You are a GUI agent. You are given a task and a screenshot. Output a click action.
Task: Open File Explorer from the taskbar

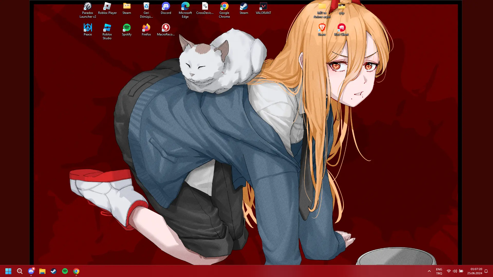pyautogui.click(x=42, y=271)
